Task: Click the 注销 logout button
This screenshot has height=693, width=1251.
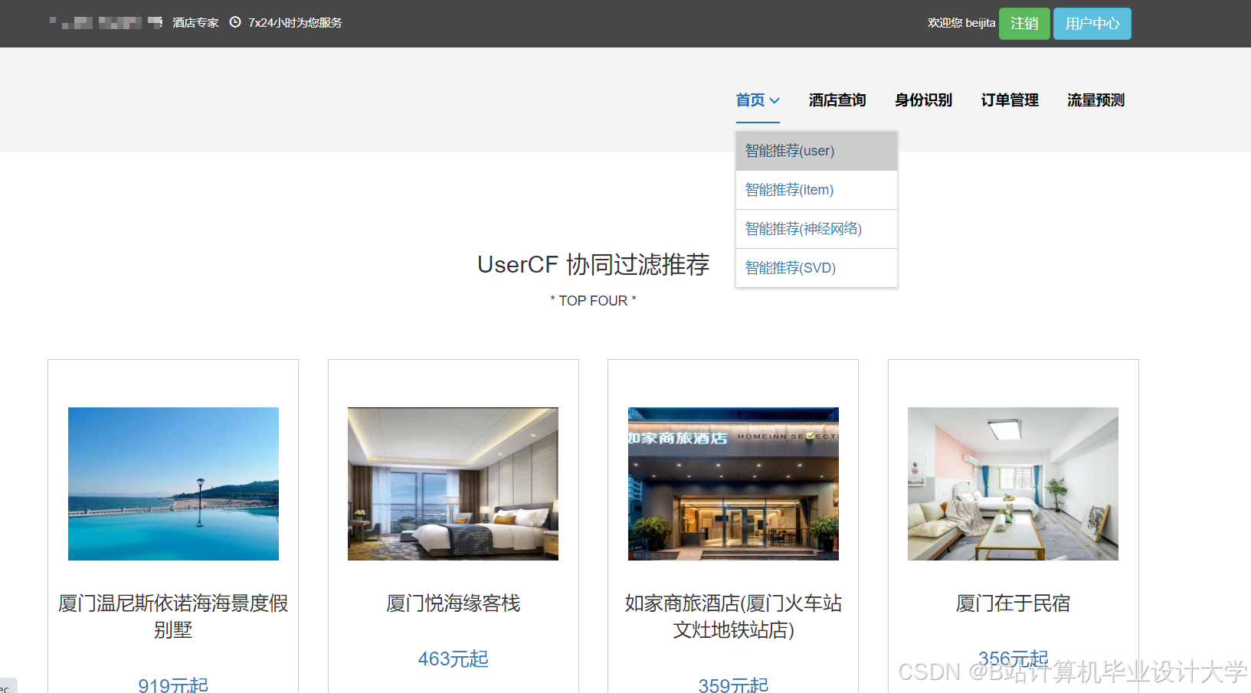Action: tap(1024, 23)
